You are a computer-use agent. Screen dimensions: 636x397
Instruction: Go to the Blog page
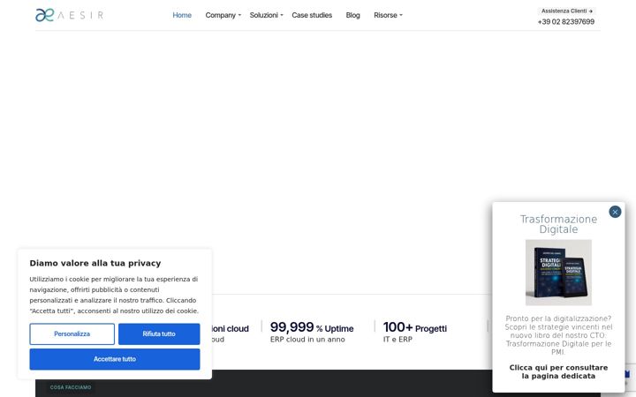(352, 15)
